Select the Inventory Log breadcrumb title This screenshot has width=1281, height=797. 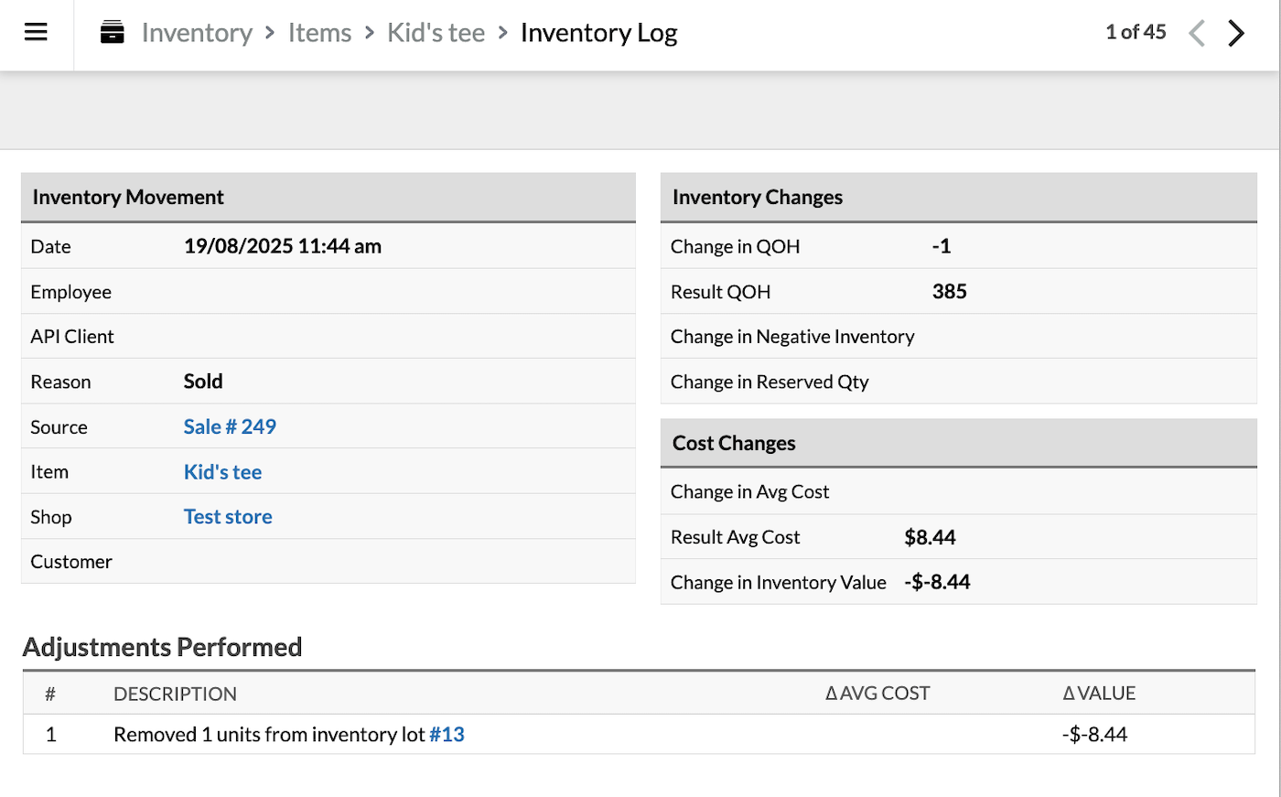coord(598,33)
